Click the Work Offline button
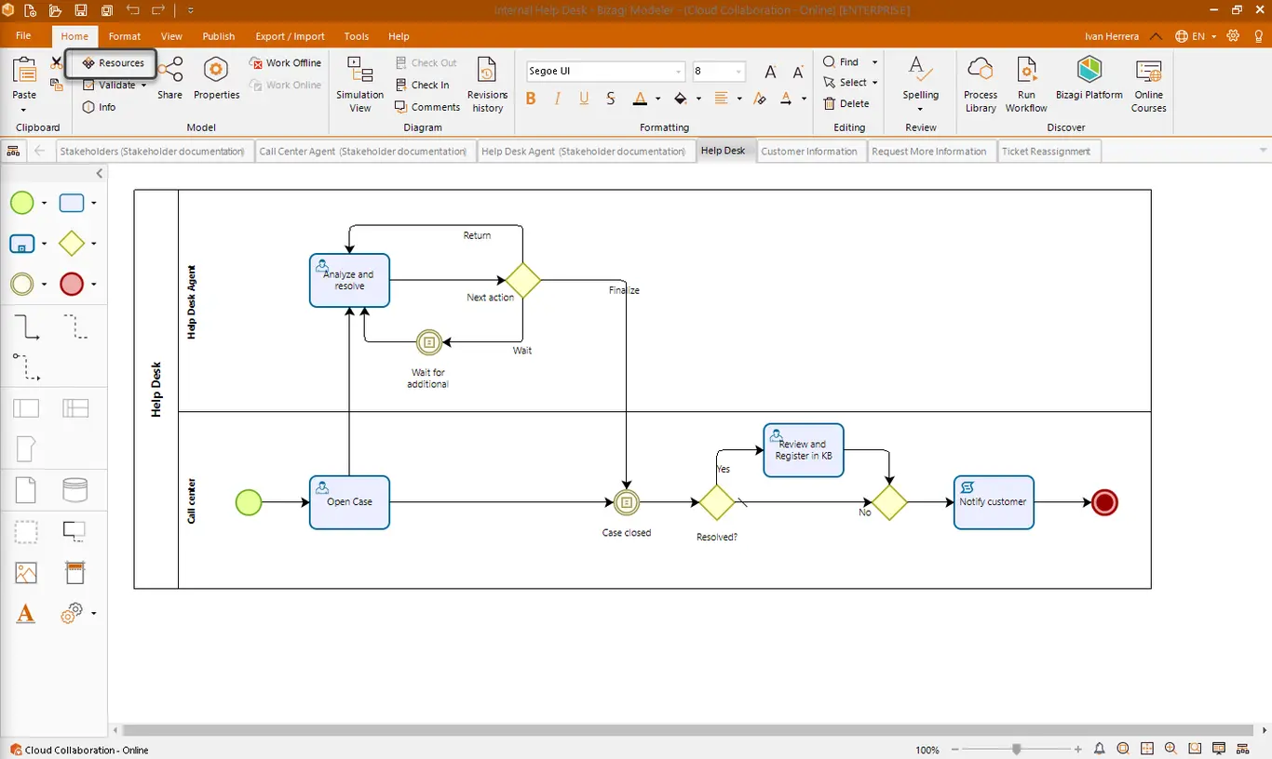The width and height of the screenshot is (1272, 759). click(x=285, y=63)
